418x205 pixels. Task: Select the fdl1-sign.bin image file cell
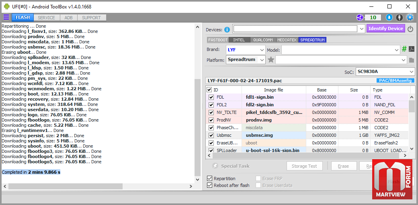point(274,97)
